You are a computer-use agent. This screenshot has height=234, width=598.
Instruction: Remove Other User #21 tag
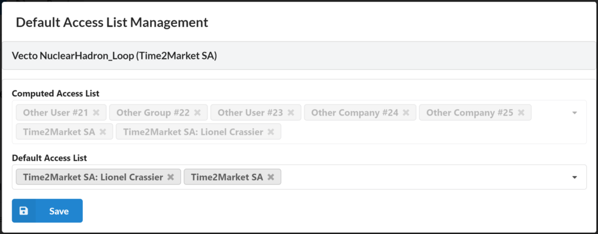(x=96, y=113)
